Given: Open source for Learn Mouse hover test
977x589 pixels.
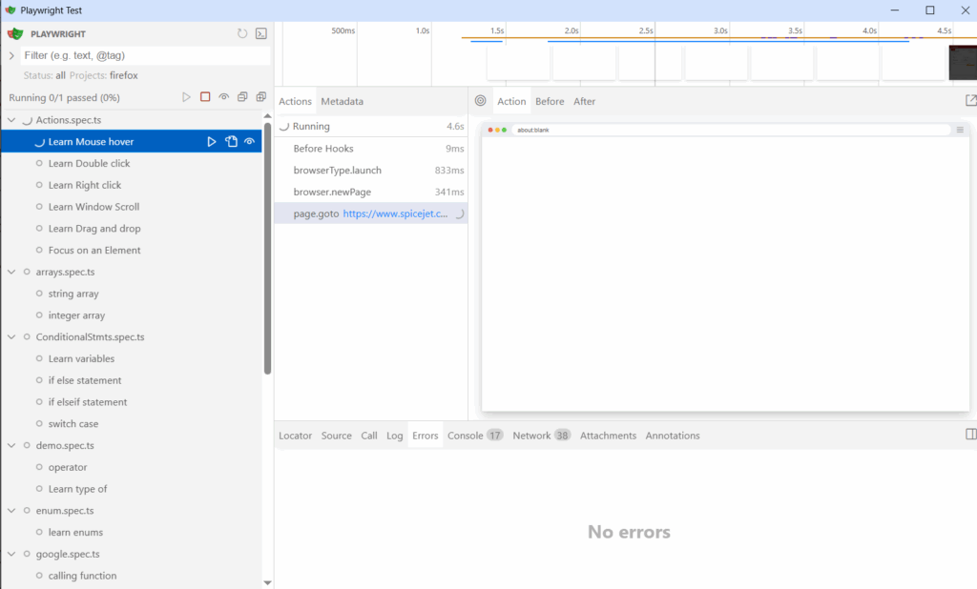Looking at the screenshot, I should pyautogui.click(x=231, y=141).
